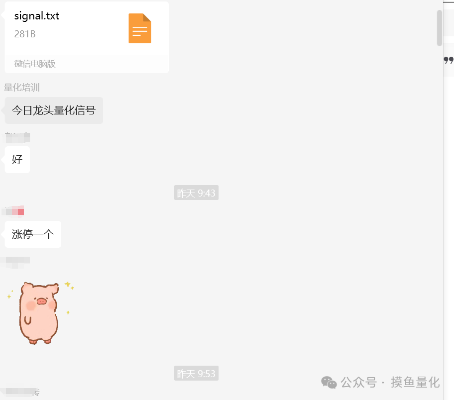This screenshot has width=454, height=400.
Task: Click the 公众号 watermark label
Action: click(359, 383)
